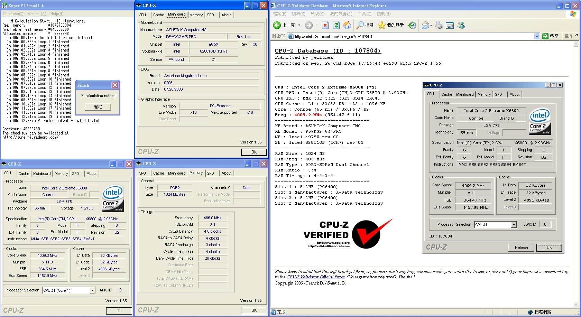Screen dimensions: 581x317
Task: Expand the Links toolbar chevron
Action: coord(577,35)
